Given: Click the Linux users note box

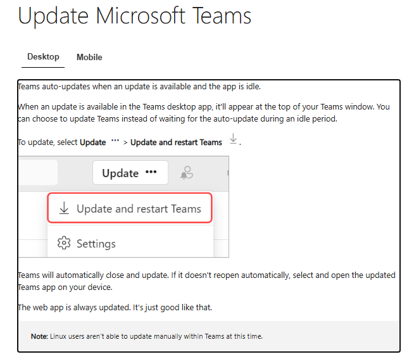Looking at the screenshot, I should pyautogui.click(x=209, y=336).
